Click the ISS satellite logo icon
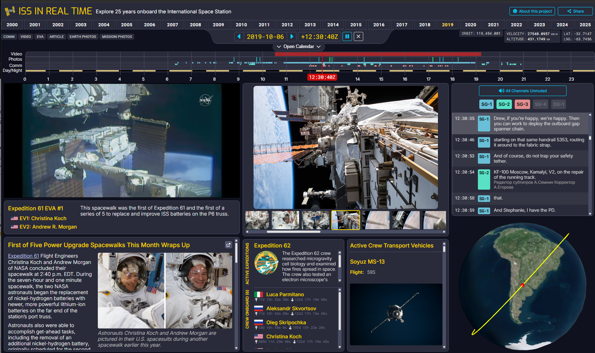 [x=10, y=11]
